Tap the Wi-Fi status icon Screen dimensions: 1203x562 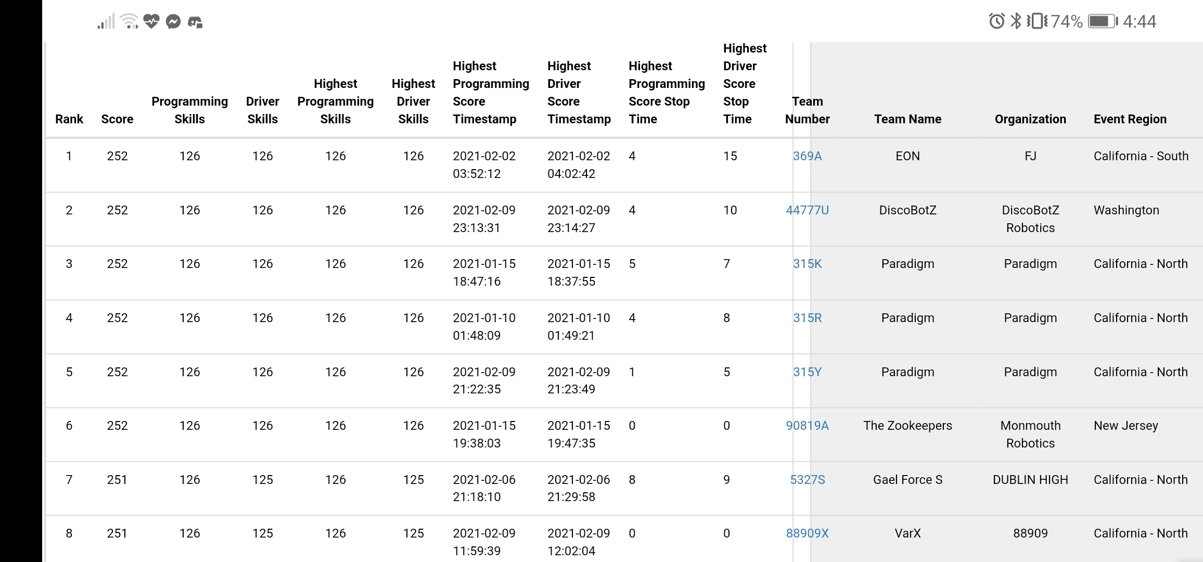point(129,21)
